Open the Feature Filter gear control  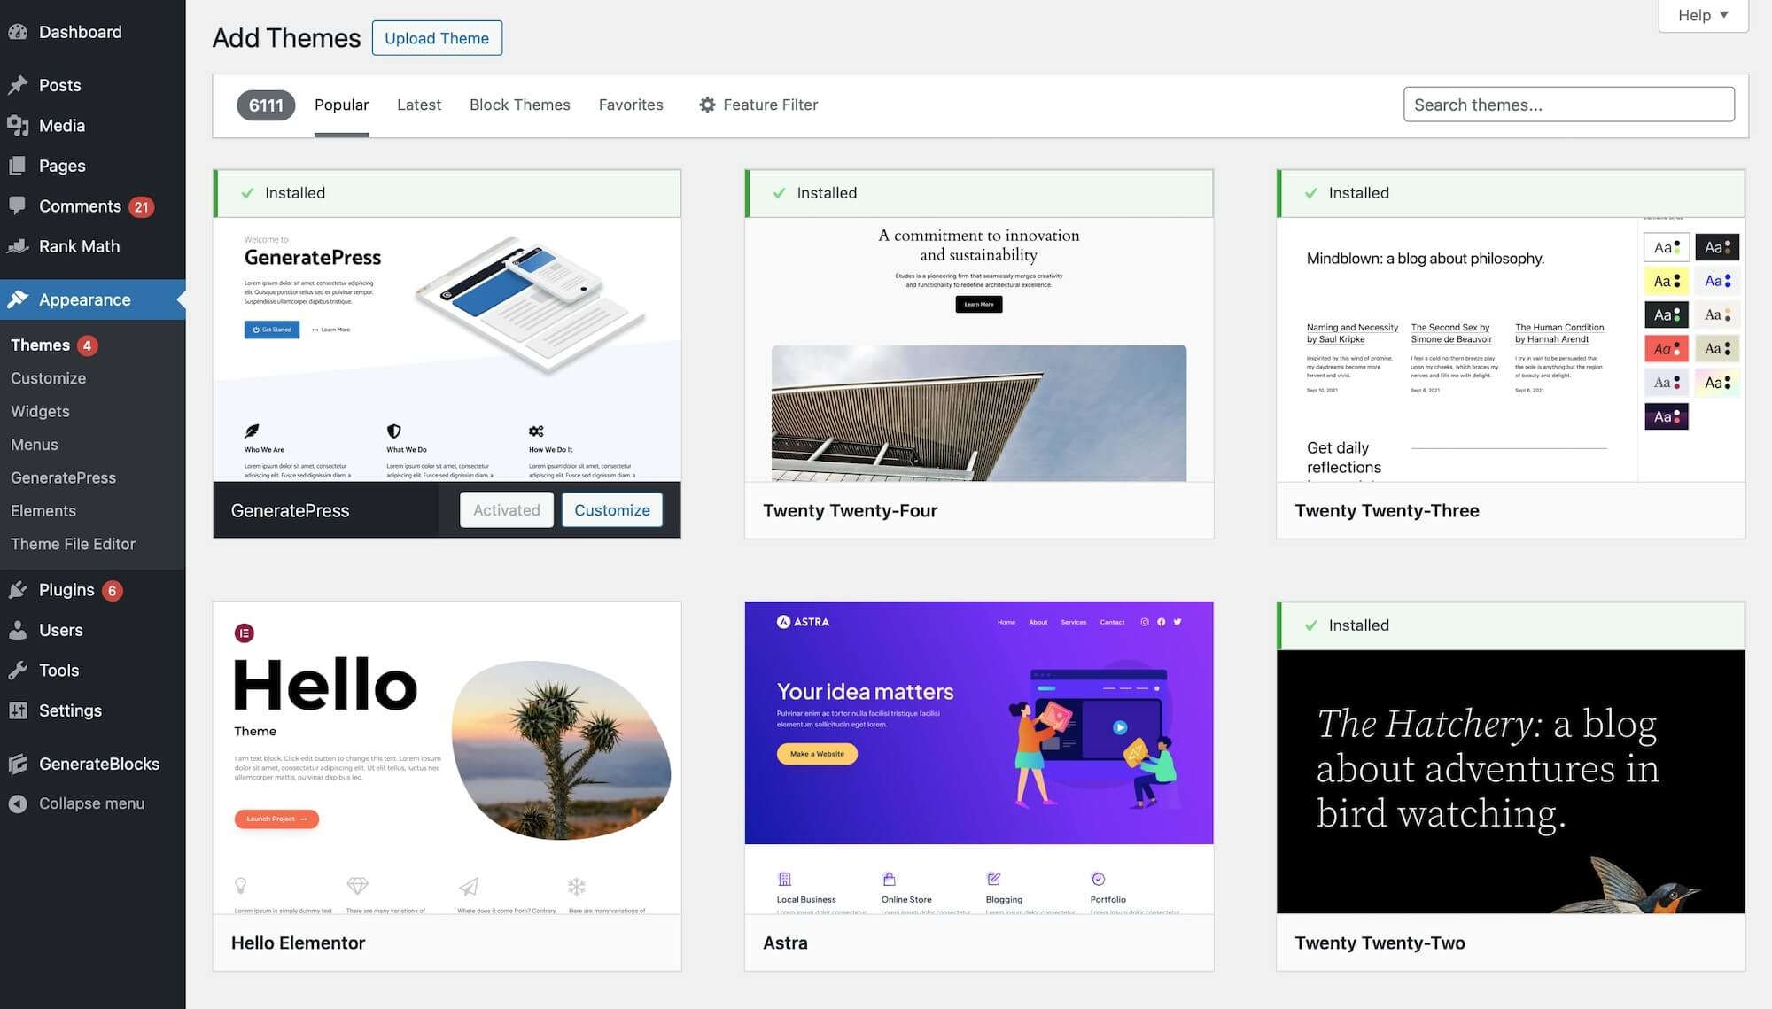(706, 105)
